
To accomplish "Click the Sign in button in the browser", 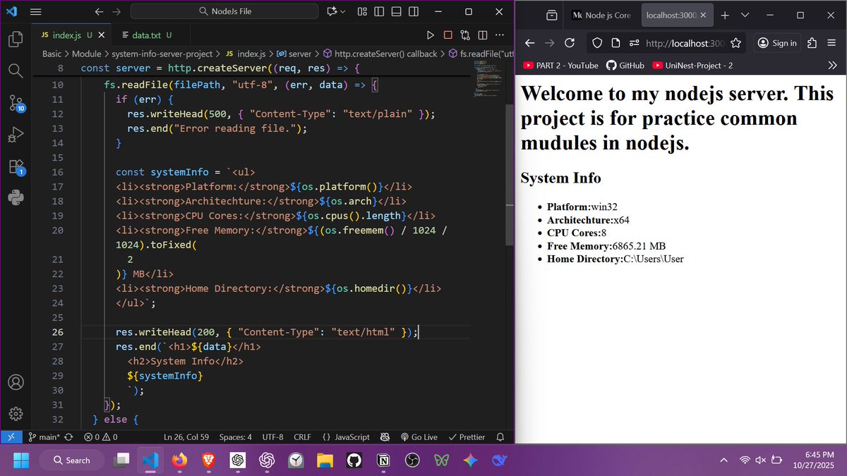I will (776, 43).
